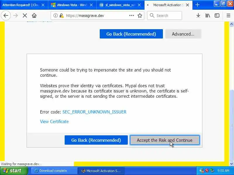Click the padlock warning icon
The width and height of the screenshot is (234, 175).
click(x=61, y=15)
